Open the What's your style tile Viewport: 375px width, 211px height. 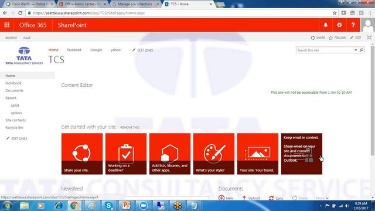click(214, 154)
